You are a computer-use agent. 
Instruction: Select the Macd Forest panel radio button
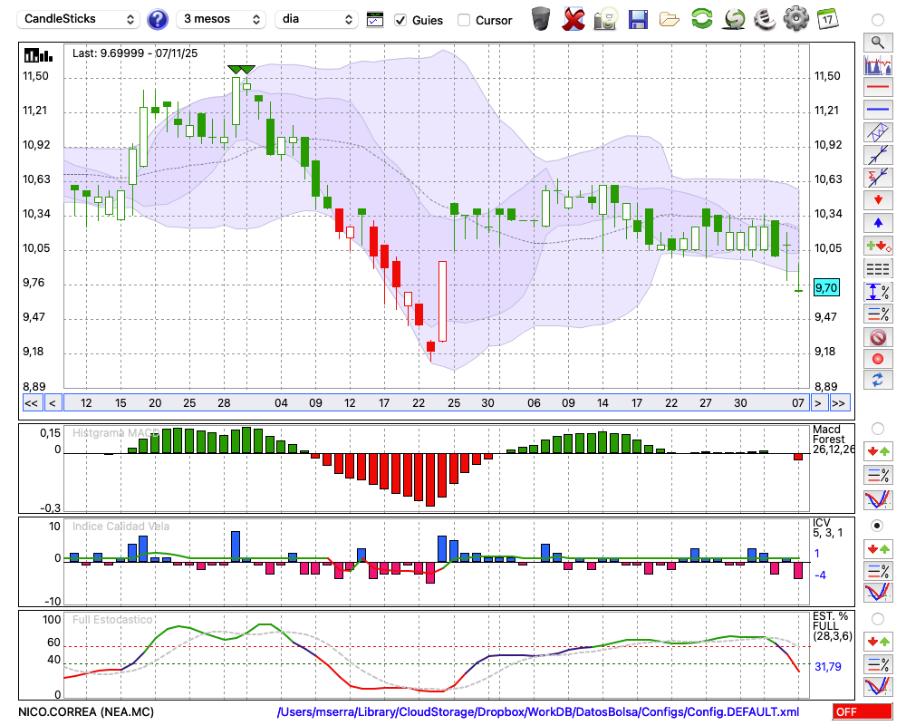[x=877, y=428]
